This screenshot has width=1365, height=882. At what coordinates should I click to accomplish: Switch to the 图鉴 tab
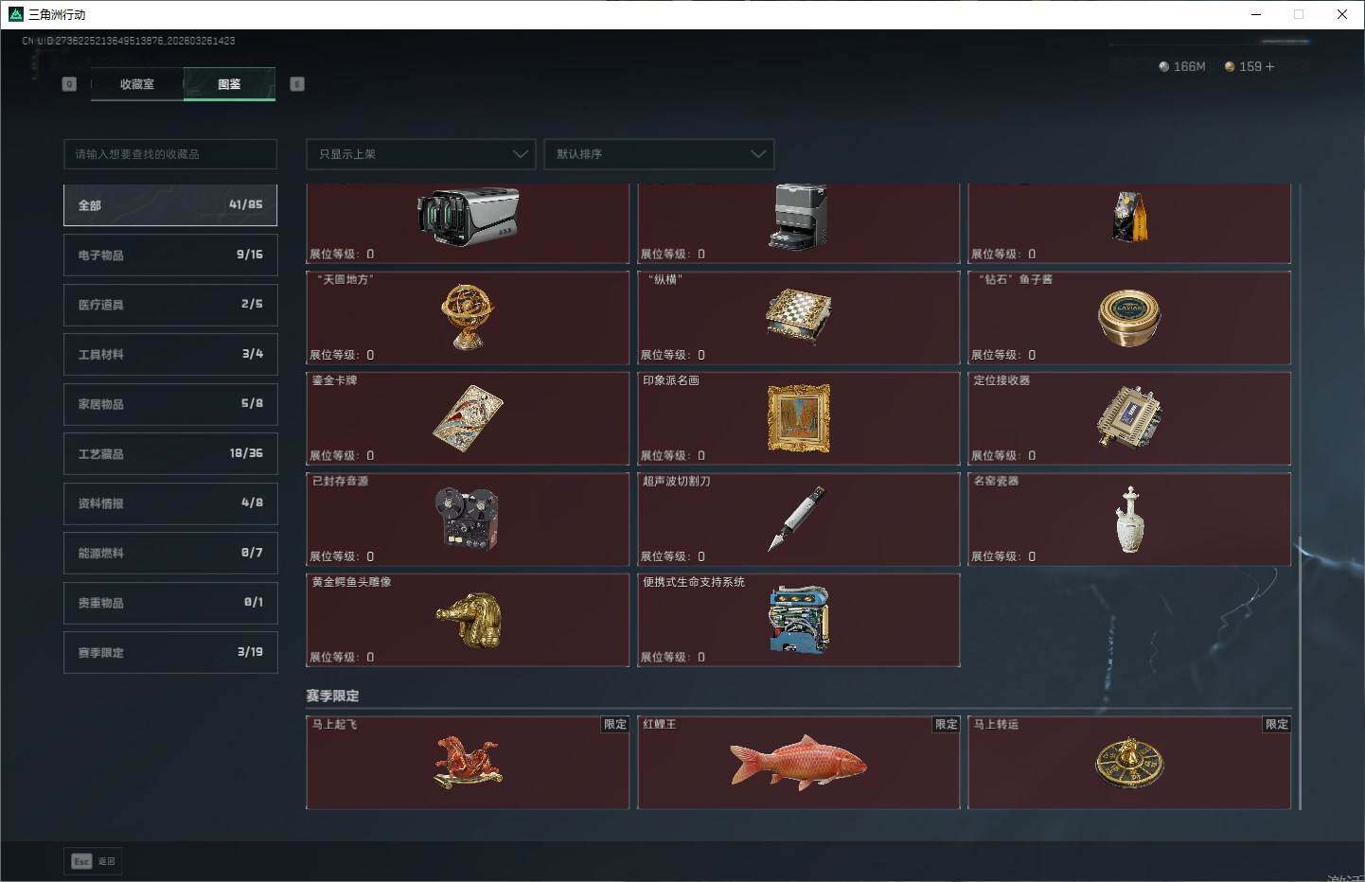coord(229,84)
